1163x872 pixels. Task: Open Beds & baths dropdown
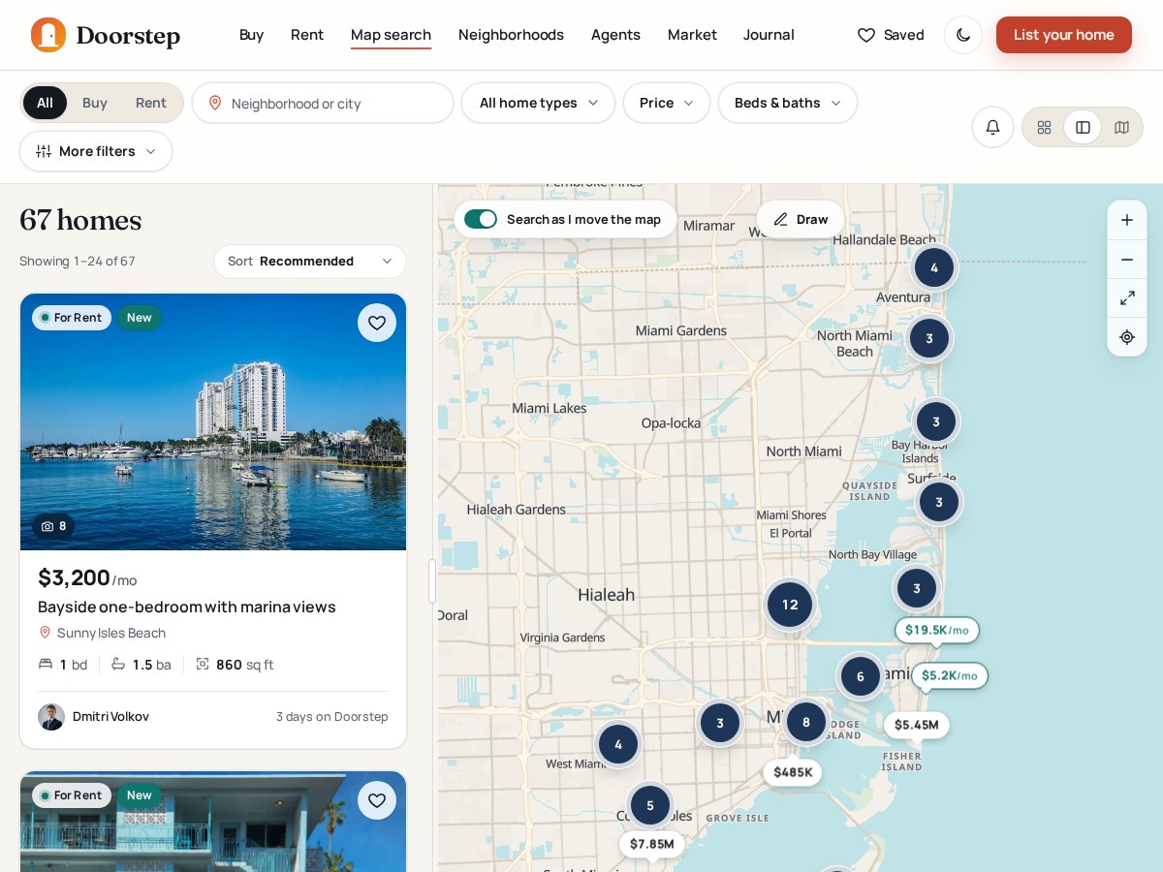coord(788,103)
